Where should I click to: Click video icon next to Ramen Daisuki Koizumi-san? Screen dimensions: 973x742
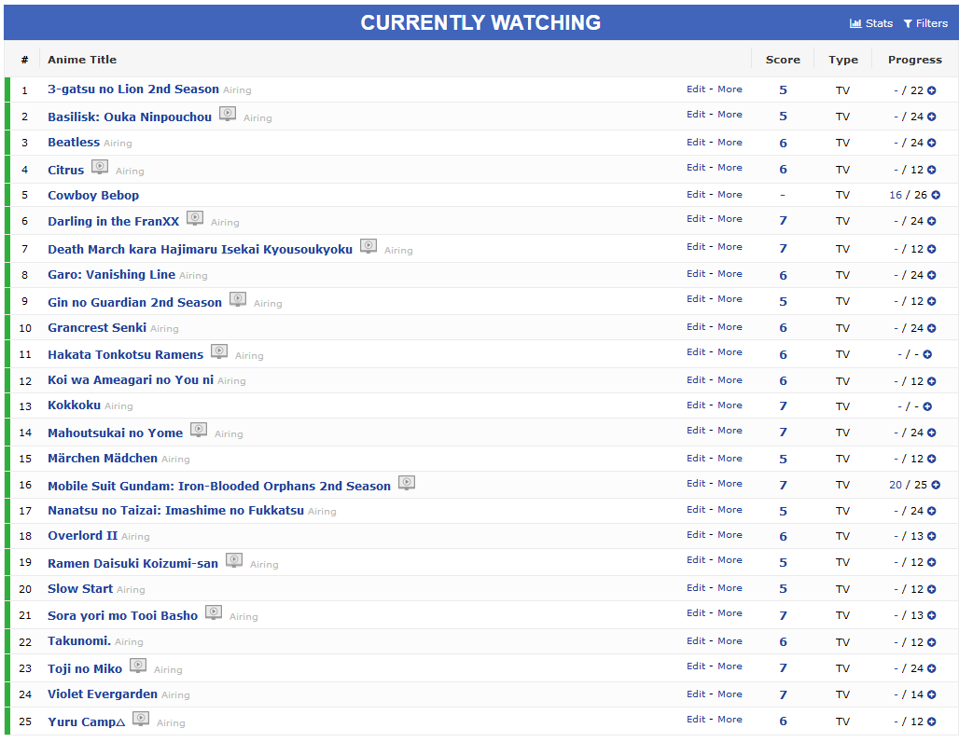[x=234, y=560]
